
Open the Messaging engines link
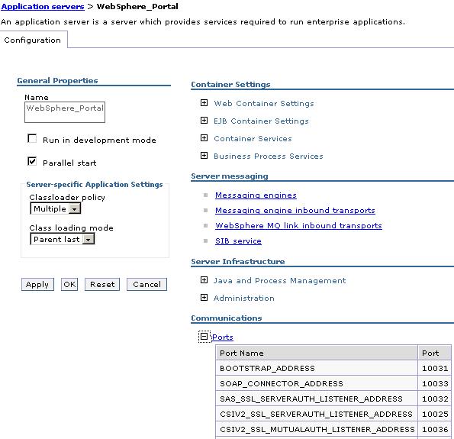(x=256, y=195)
